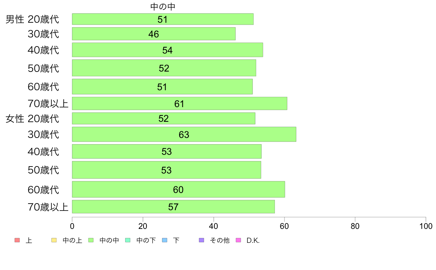Screen dimensions: 436x270
Task: Click the female 60歳代 bar showing 60
Action: click(x=178, y=190)
